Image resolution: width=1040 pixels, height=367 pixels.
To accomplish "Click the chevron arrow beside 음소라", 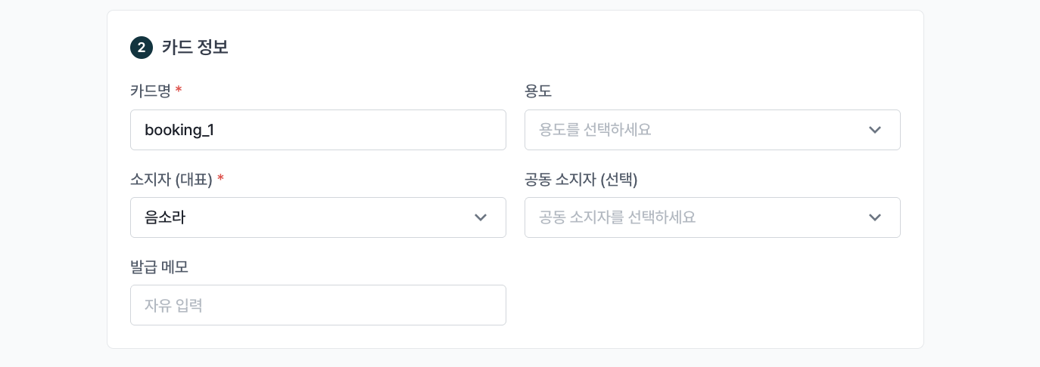I will 481,217.
